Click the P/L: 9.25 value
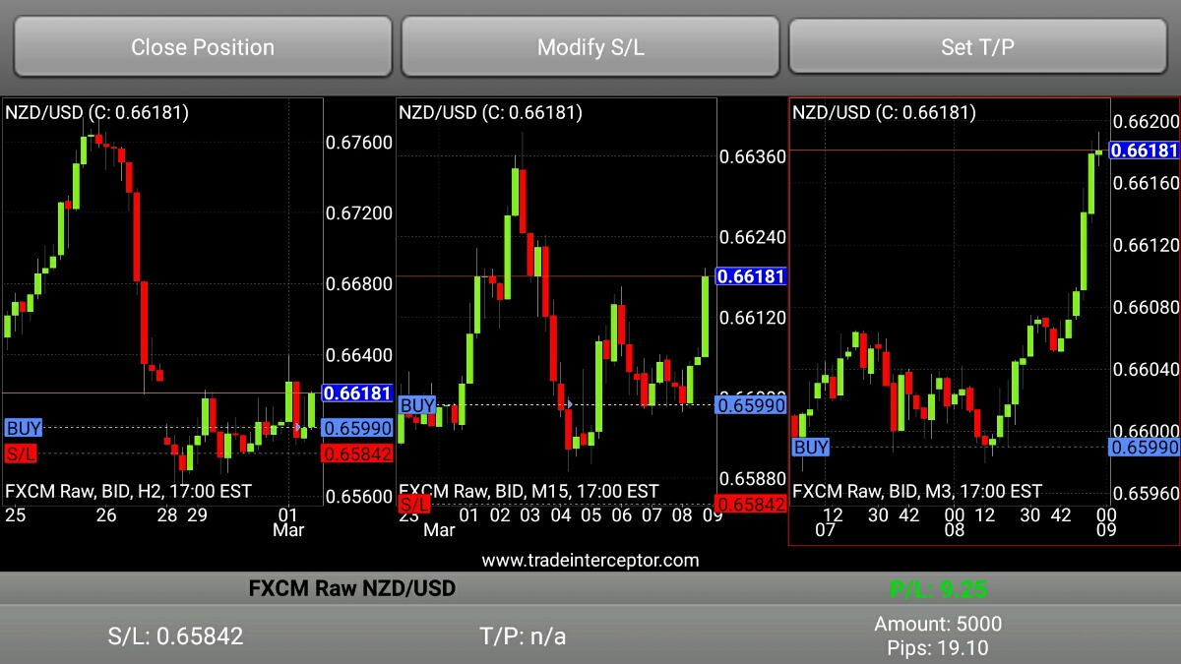The height and width of the screenshot is (664, 1181). pyautogui.click(x=938, y=589)
